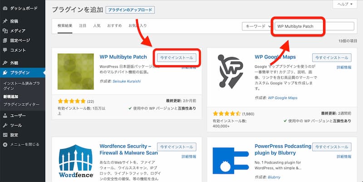Install PowerPress Podcasting with 今すぐインストール
The height and width of the screenshot is (182, 363).
332,147
